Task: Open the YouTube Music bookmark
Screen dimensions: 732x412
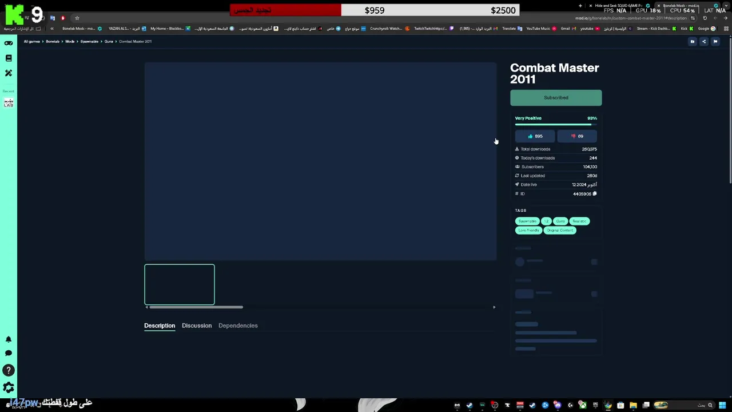Action: pos(541,29)
